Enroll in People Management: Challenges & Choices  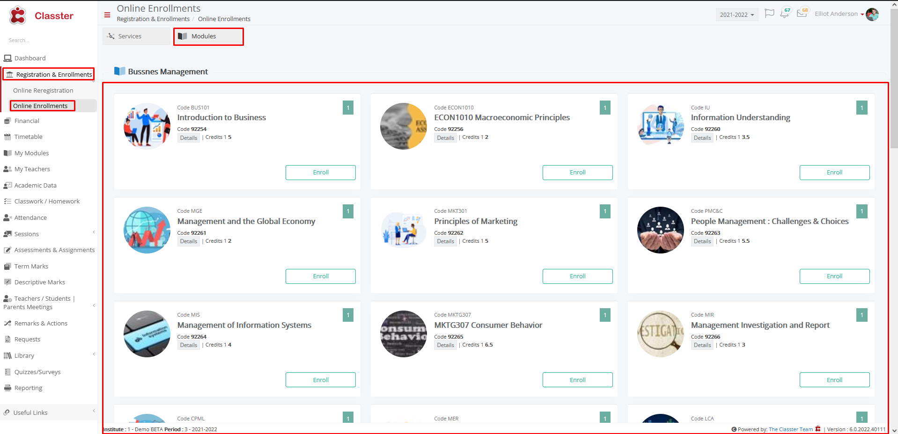[x=834, y=276]
